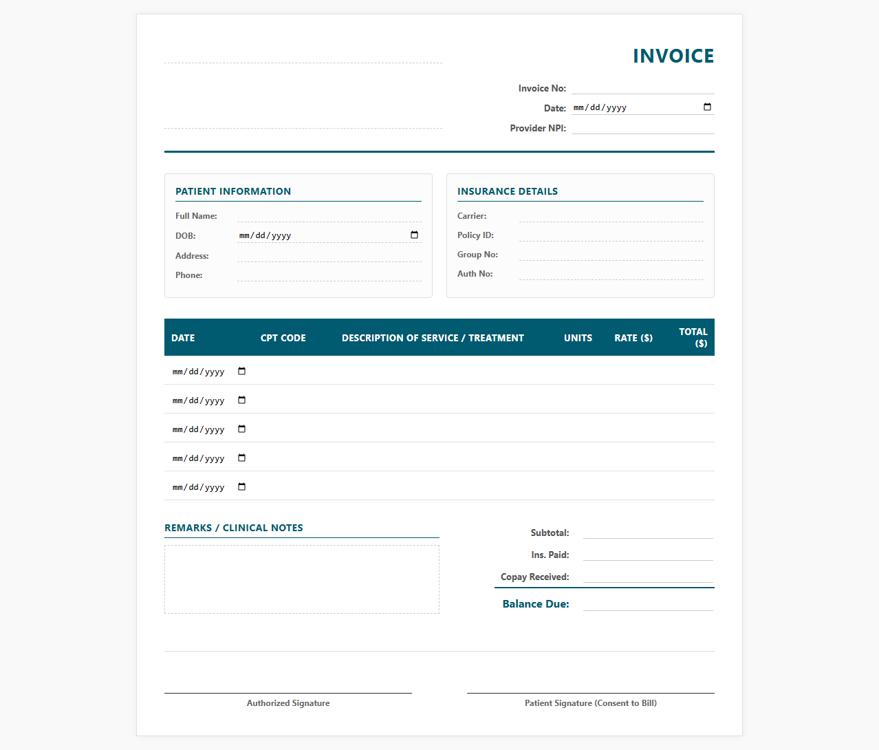Viewport: 879px width, 750px height.
Task: Click the PATIENT INFORMATION heading
Action: [x=233, y=191]
